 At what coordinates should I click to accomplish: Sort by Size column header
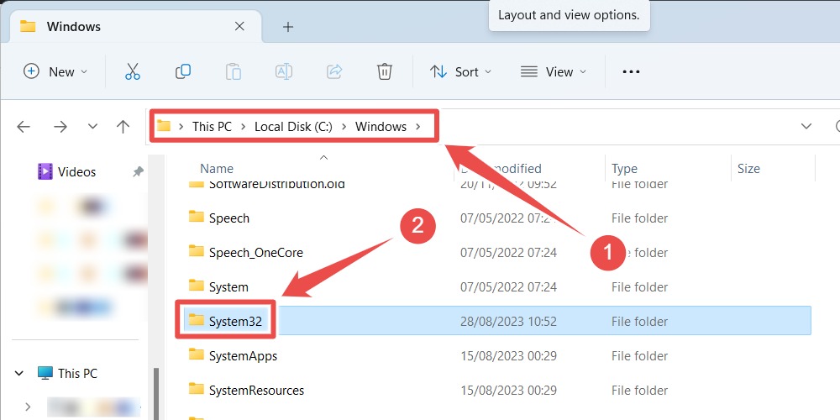(748, 169)
